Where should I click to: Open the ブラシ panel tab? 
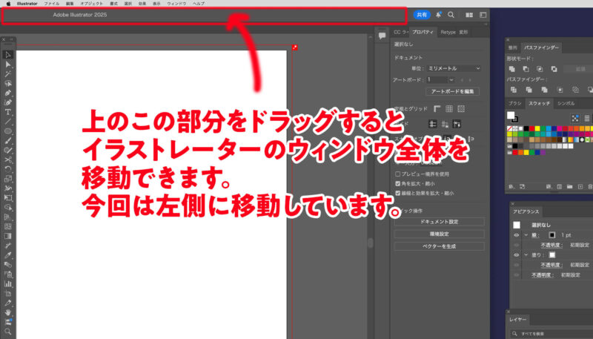coord(514,103)
